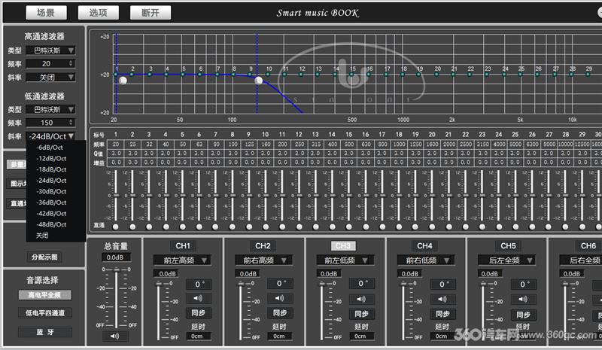This screenshot has height=350, width=602.
Task: Click EQ node 20 on the curve
Action: (x=436, y=75)
